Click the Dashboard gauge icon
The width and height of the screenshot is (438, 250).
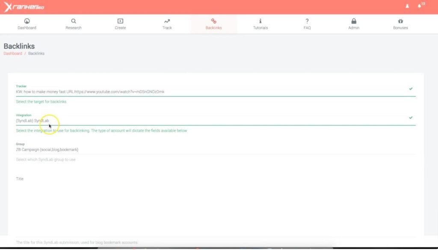(x=27, y=21)
